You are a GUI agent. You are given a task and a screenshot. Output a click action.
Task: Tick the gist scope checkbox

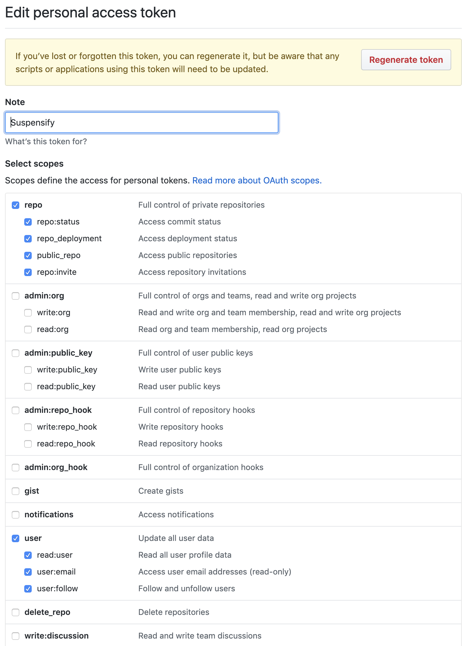point(16,491)
